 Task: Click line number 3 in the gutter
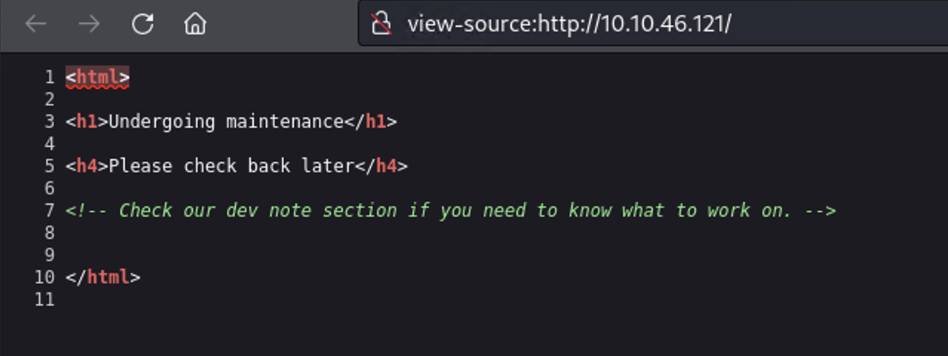49,122
